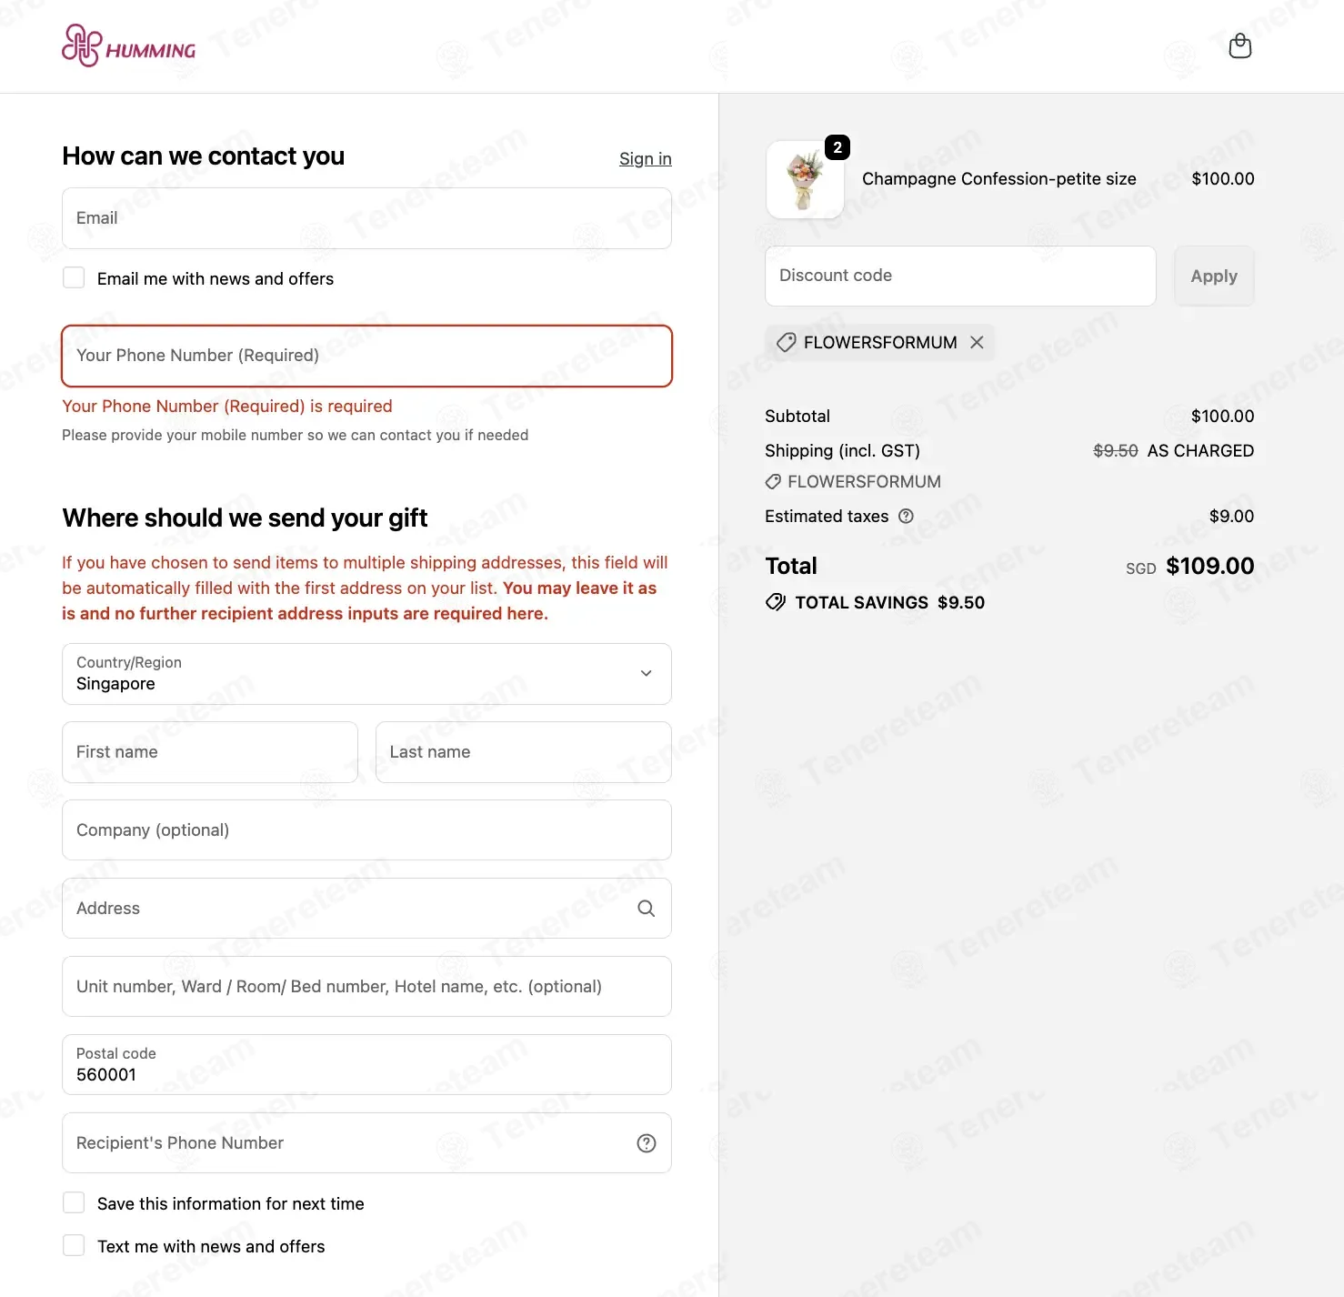Open the shopping bag icon
This screenshot has width=1344, height=1297.
pyautogui.click(x=1239, y=45)
